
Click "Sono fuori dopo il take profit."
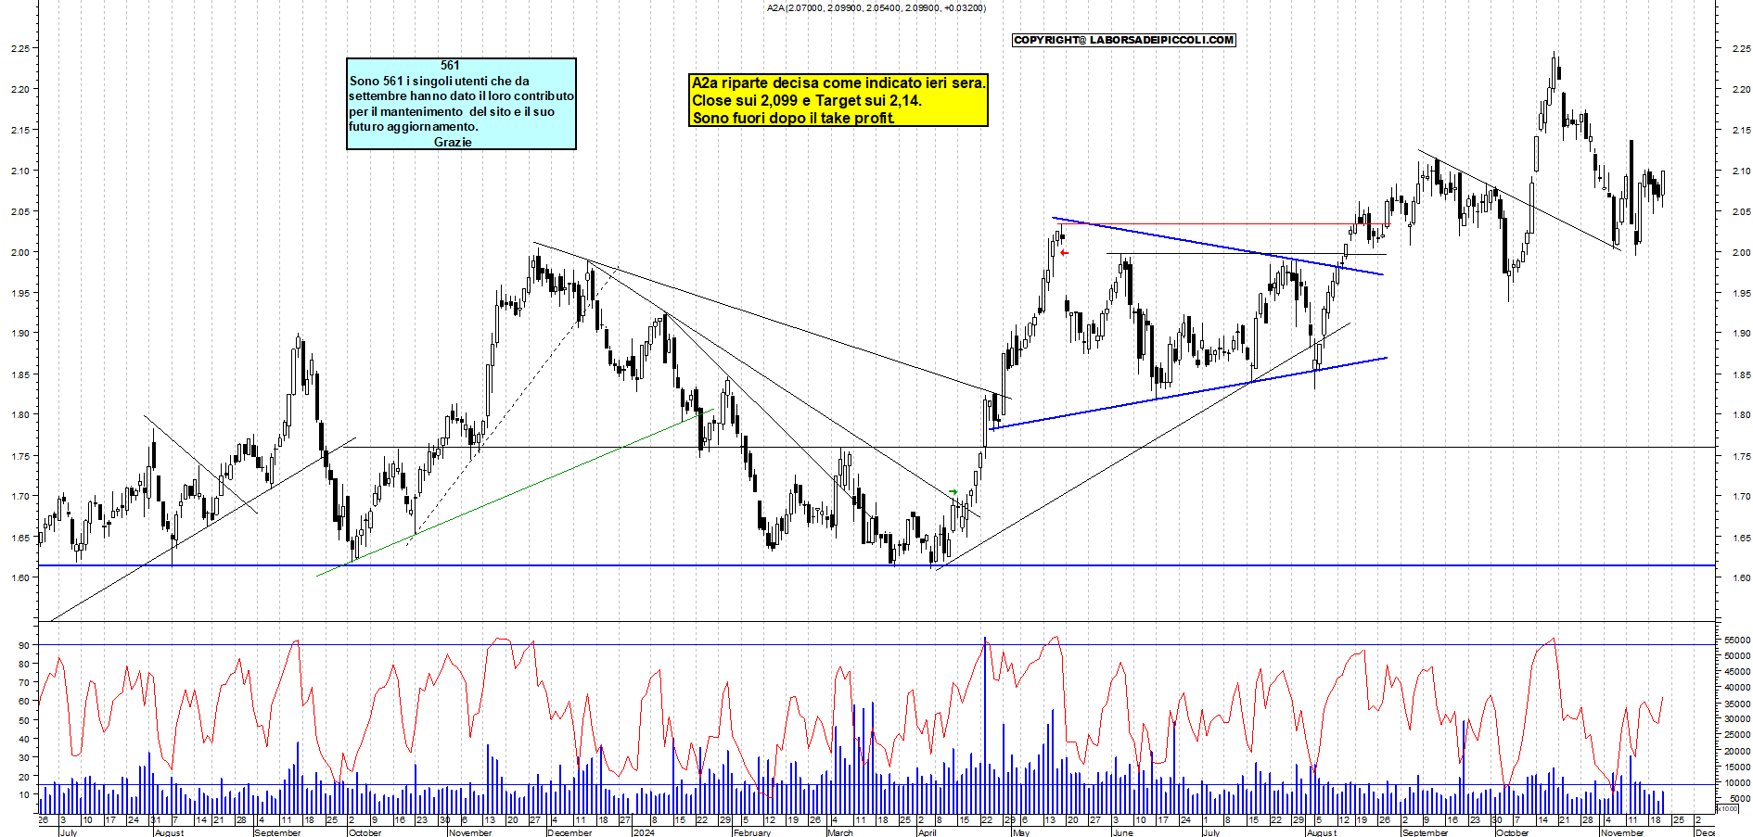[794, 118]
